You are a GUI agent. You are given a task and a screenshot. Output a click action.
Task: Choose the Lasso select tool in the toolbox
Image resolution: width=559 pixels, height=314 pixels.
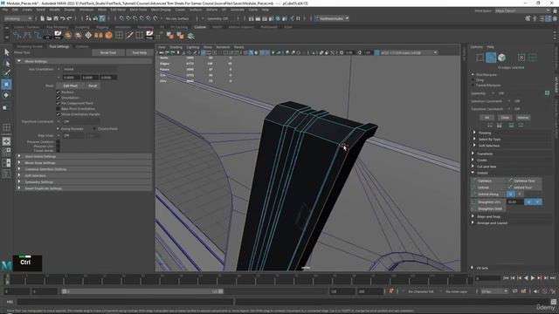point(6,64)
